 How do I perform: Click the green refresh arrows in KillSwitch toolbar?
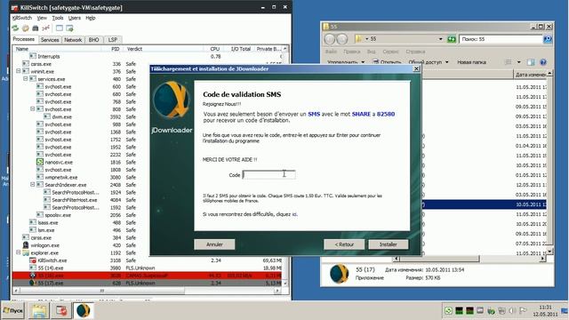point(15,28)
